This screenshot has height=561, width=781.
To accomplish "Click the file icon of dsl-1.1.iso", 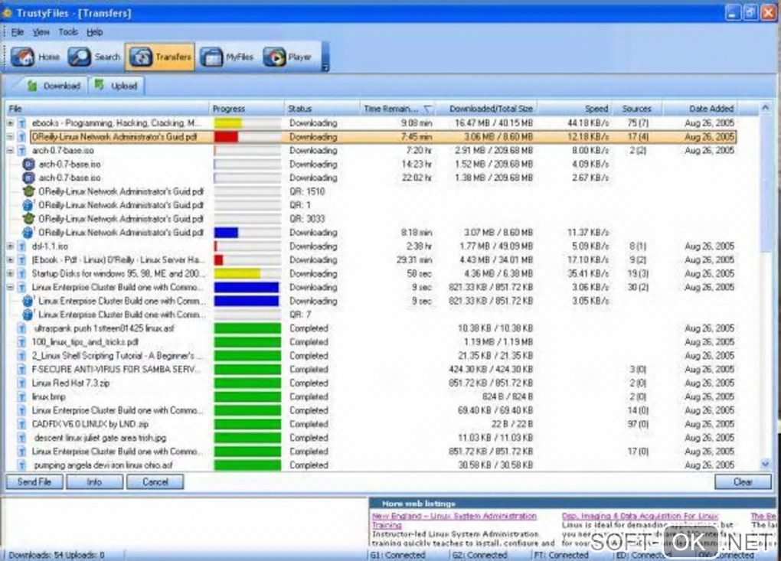I will 22,246.
